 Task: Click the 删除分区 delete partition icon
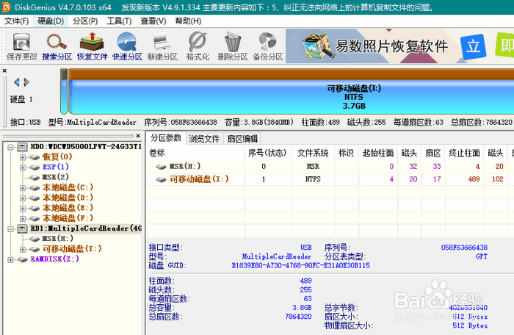(x=233, y=46)
